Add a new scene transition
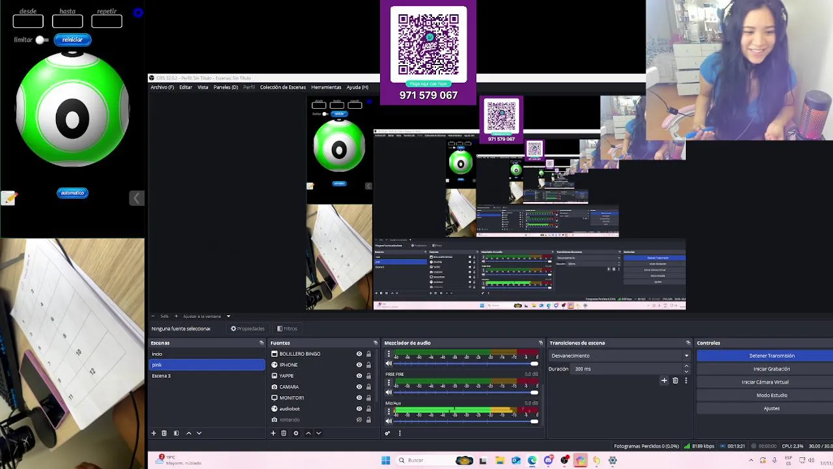This screenshot has height=469, width=833. tap(664, 380)
